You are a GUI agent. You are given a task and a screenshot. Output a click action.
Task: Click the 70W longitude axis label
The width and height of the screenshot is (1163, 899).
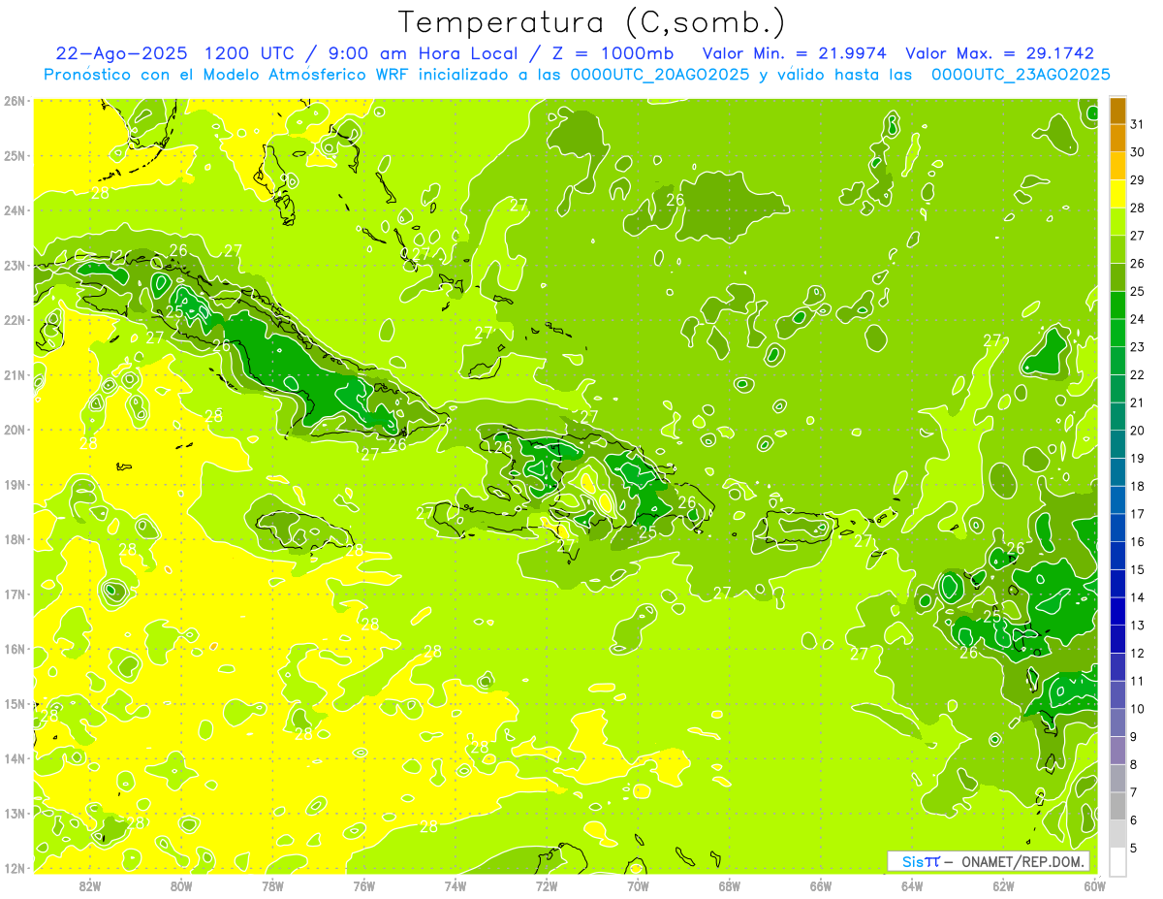(x=638, y=885)
